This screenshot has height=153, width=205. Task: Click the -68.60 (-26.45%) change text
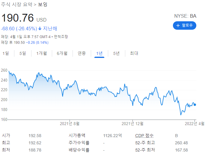(x=19, y=28)
